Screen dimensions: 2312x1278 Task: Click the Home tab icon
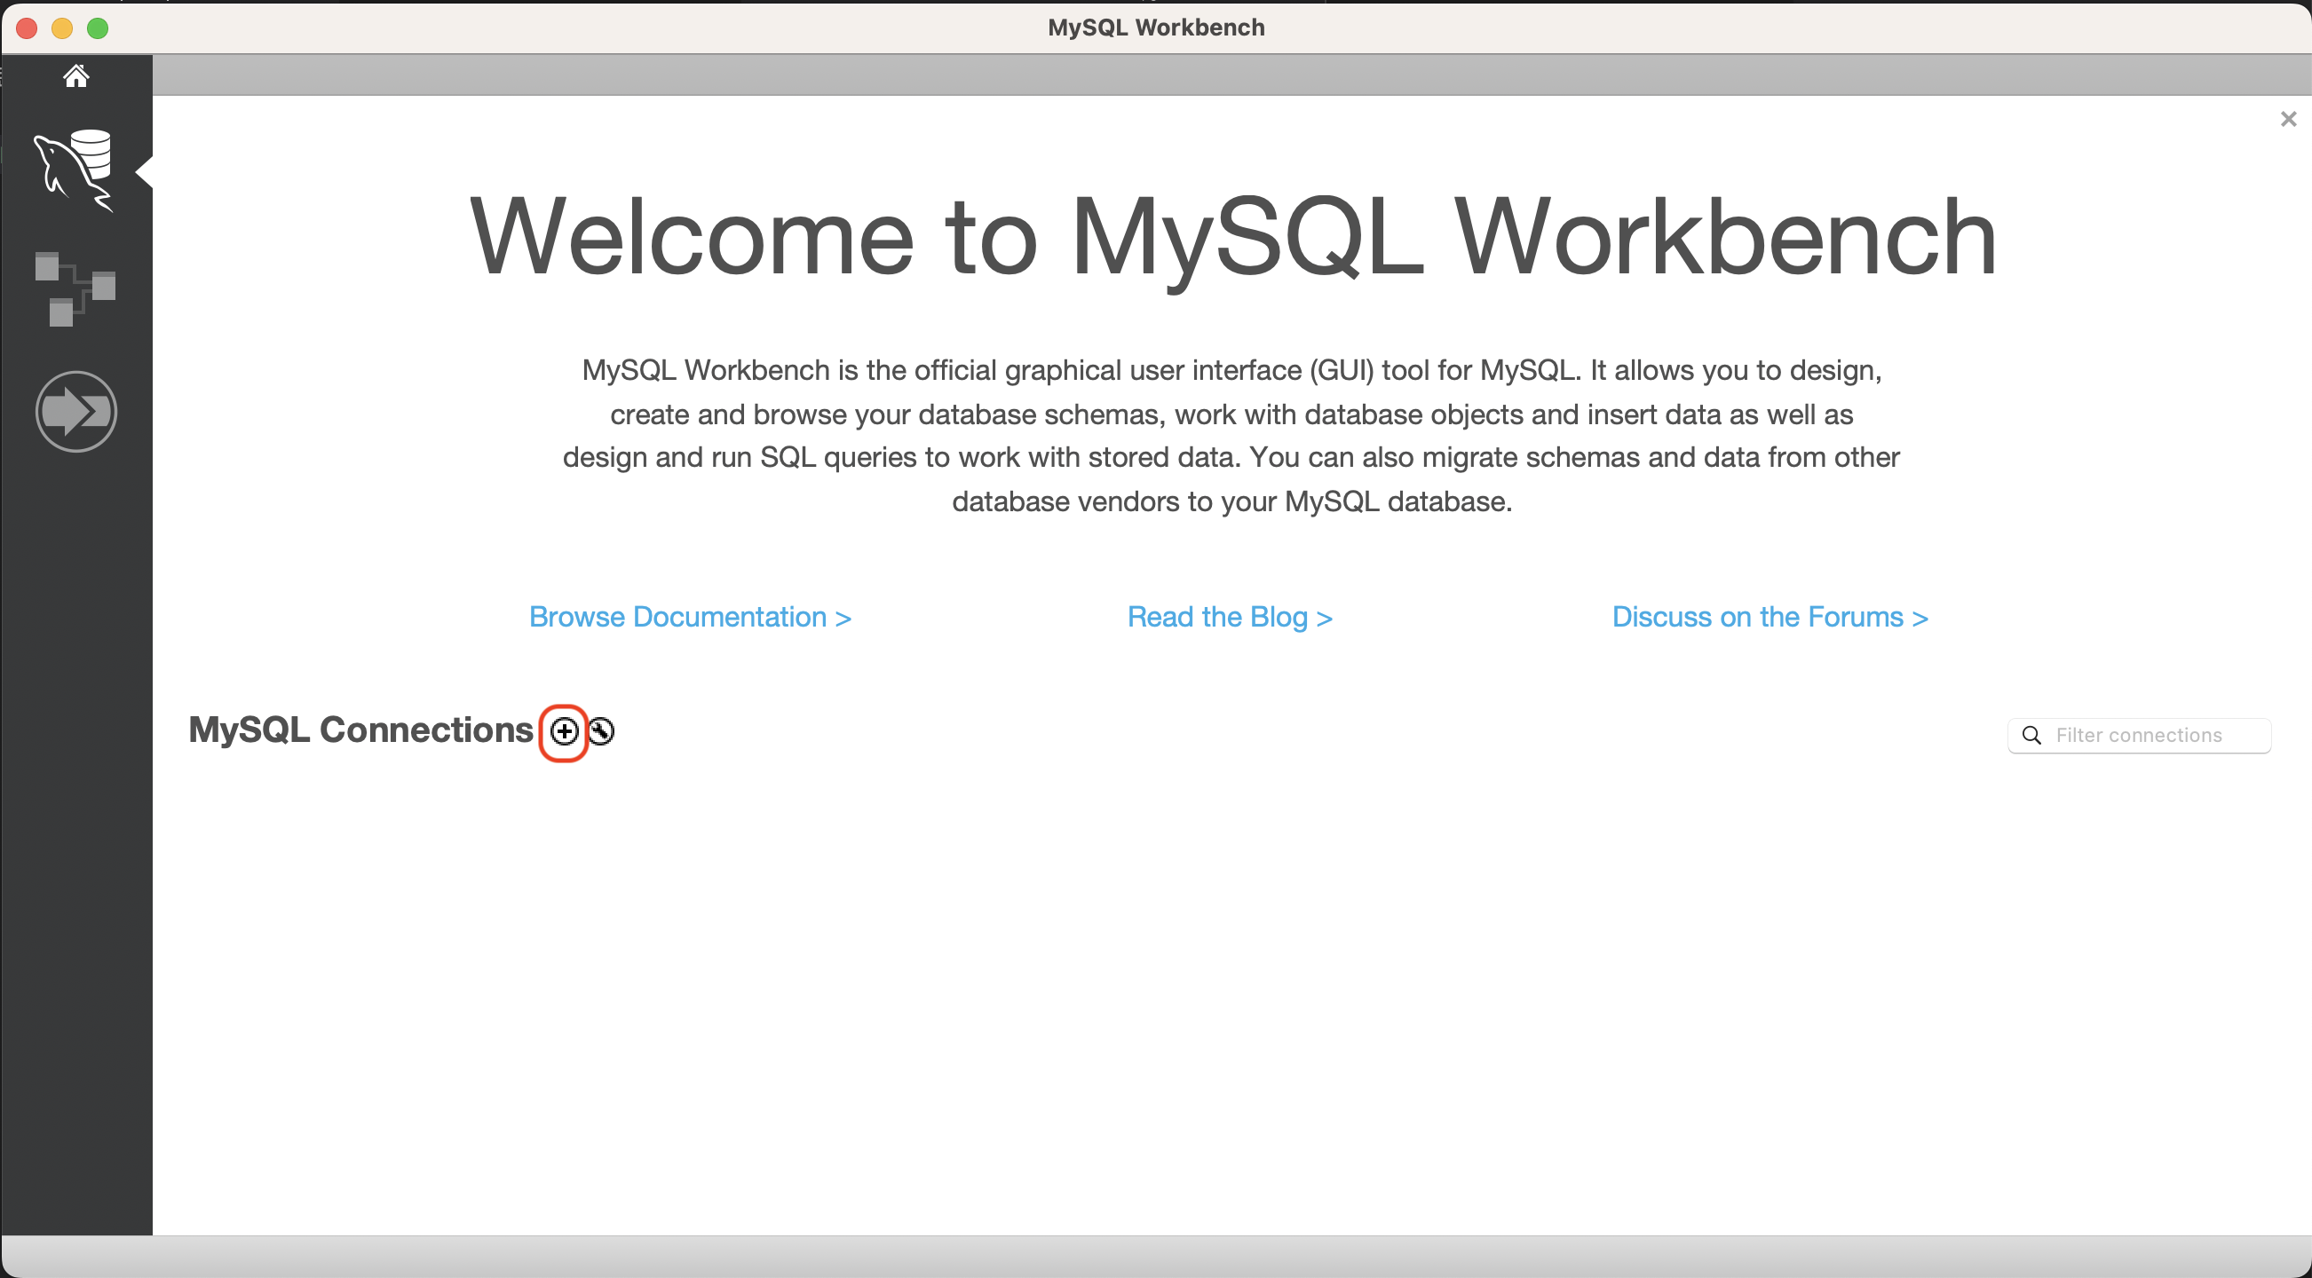coord(76,76)
